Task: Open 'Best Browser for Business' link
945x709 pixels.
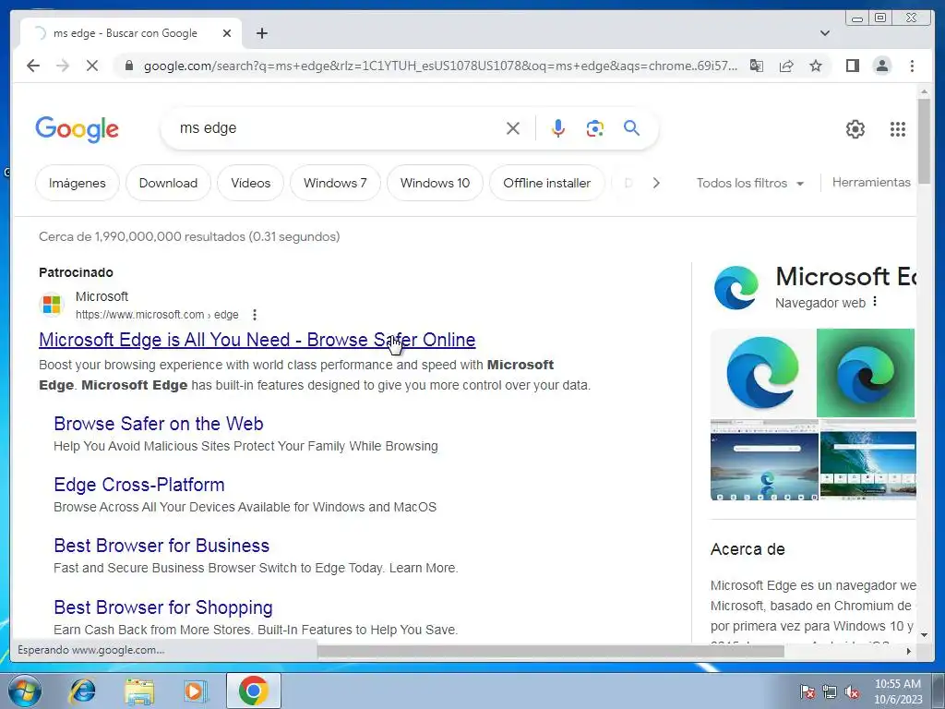Action: tap(161, 546)
